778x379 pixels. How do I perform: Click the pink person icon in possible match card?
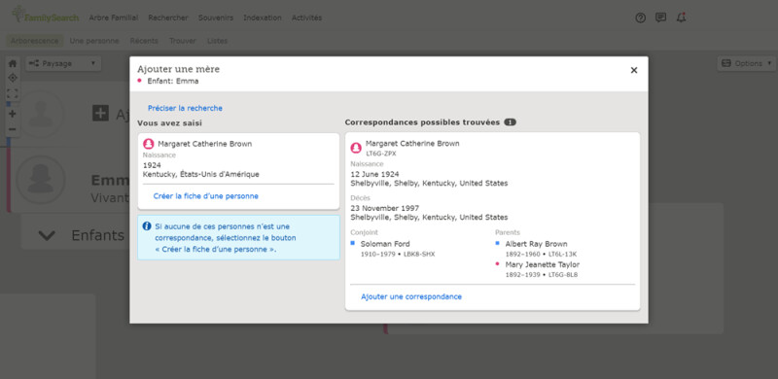[356, 148]
